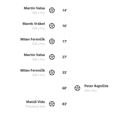Click goal ball icon at 27'
Screen dimensions: 128x113
coord(52,57)
